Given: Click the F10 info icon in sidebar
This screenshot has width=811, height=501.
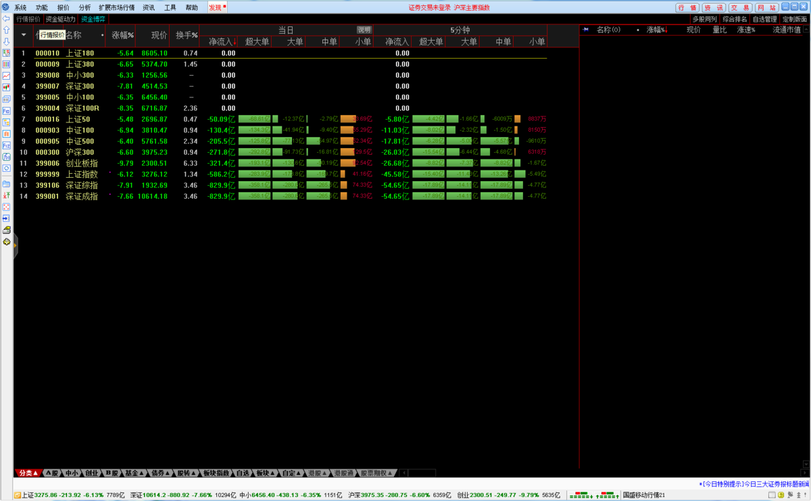Looking at the screenshot, I should tap(7, 110).
